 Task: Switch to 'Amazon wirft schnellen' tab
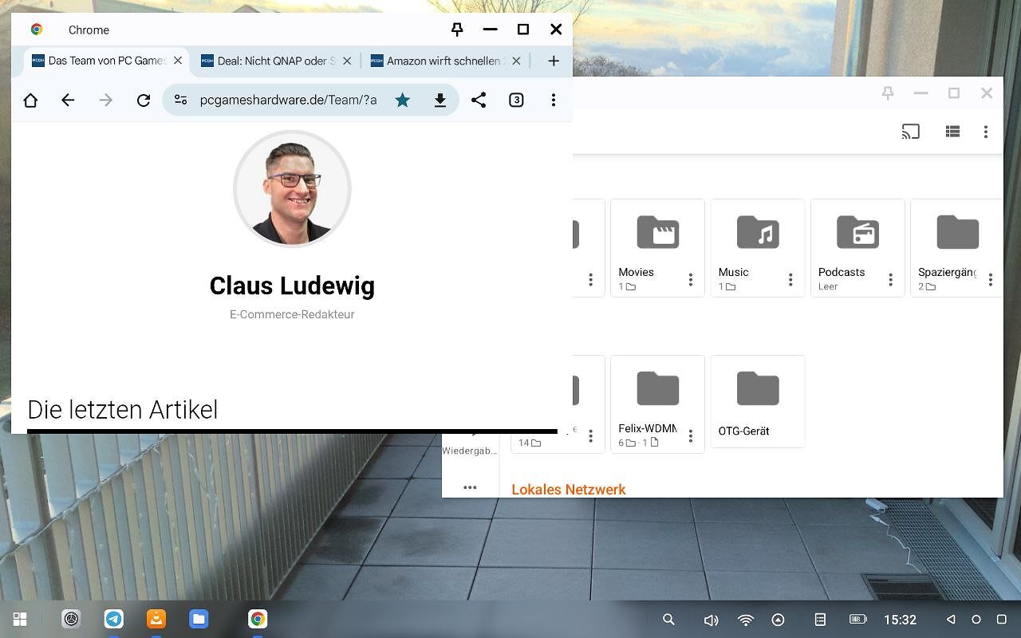click(x=445, y=61)
